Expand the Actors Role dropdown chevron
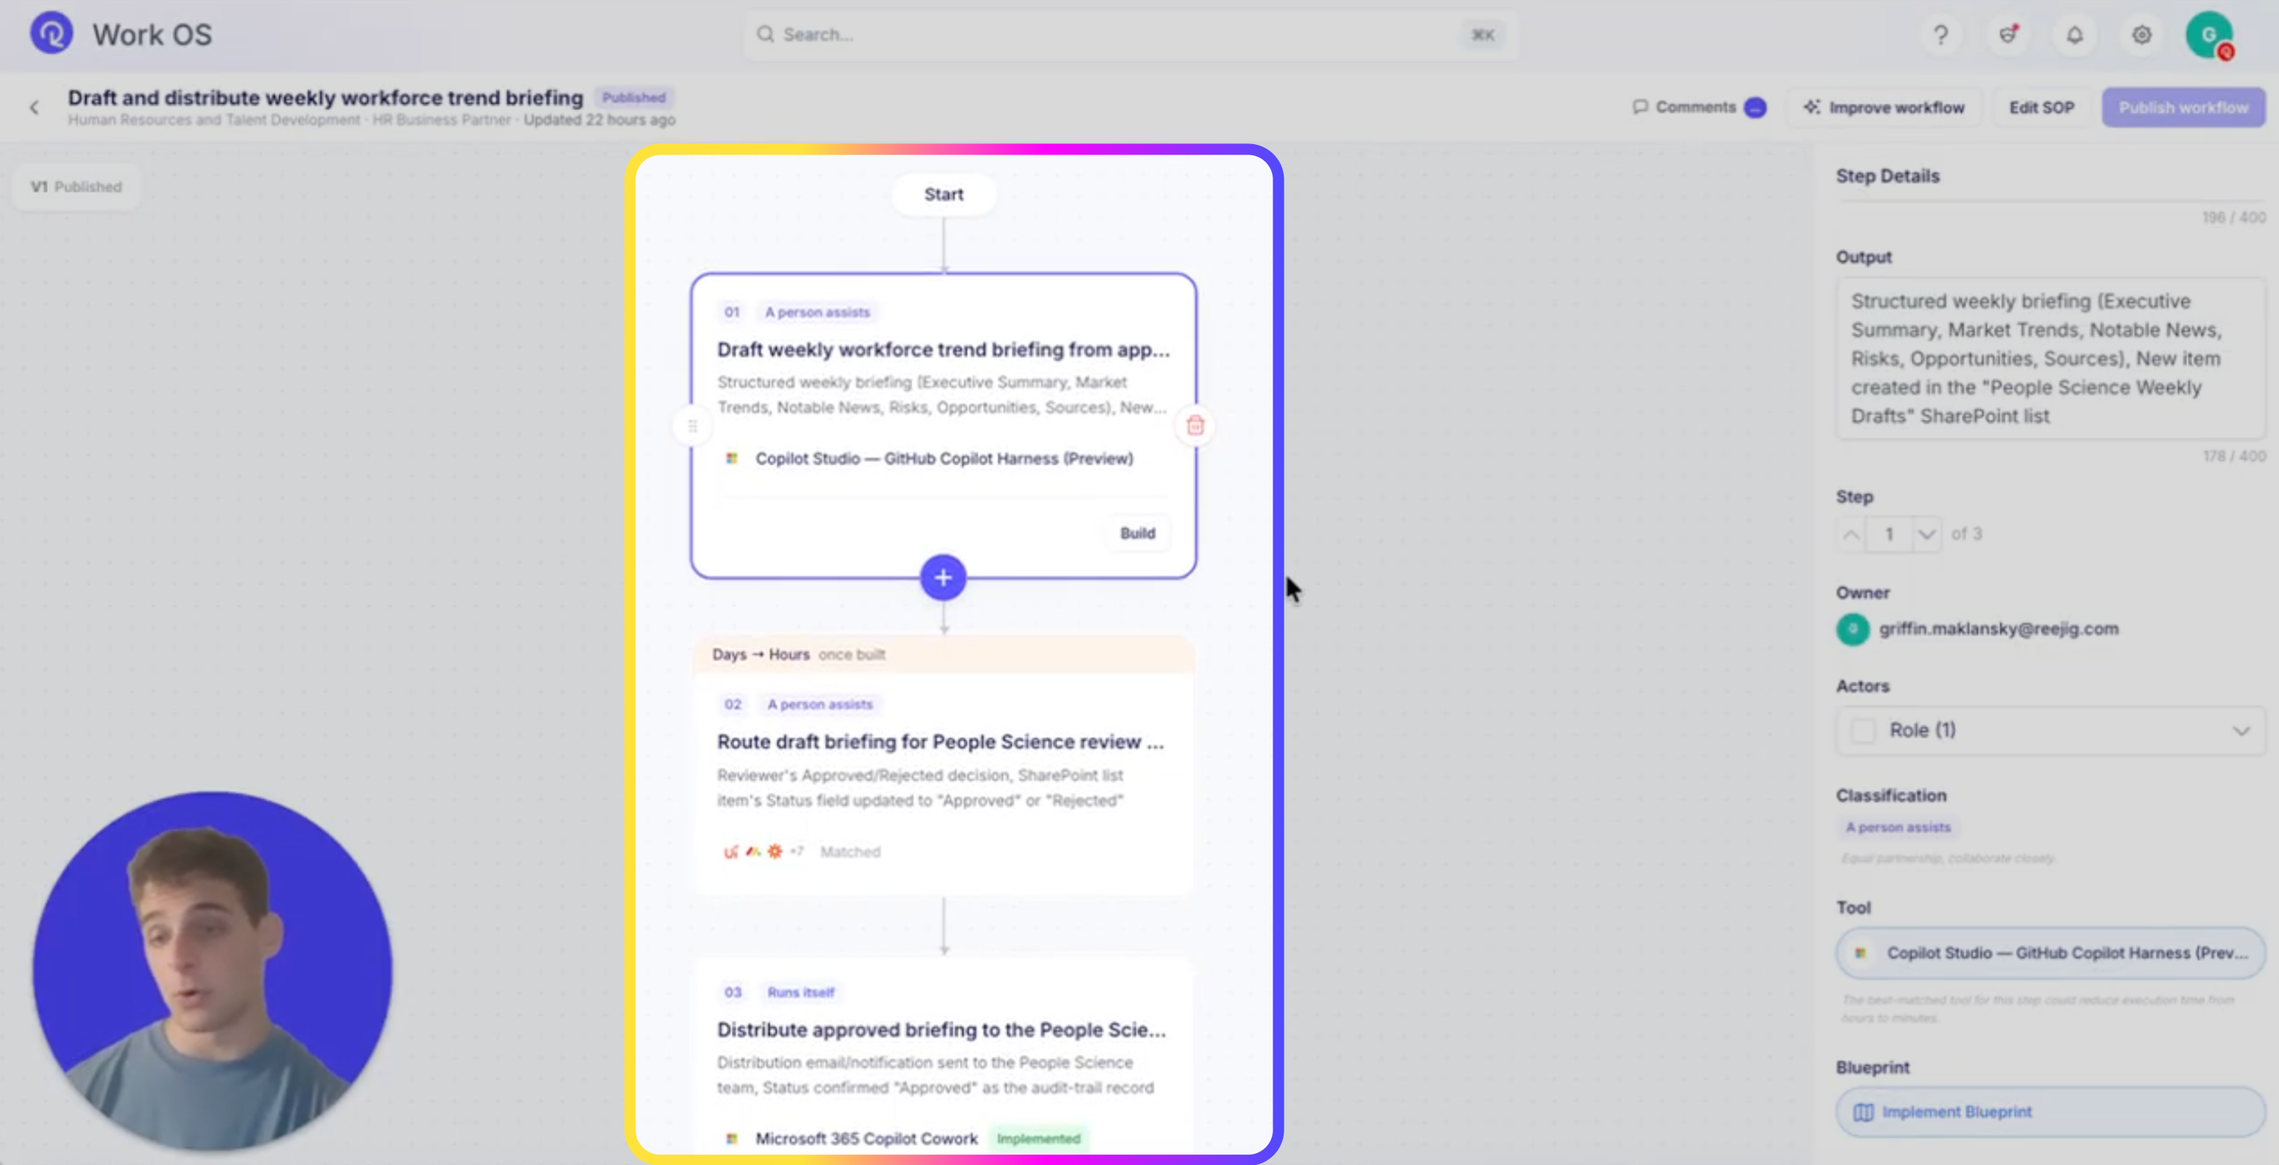The image size is (2279, 1165). (2240, 730)
